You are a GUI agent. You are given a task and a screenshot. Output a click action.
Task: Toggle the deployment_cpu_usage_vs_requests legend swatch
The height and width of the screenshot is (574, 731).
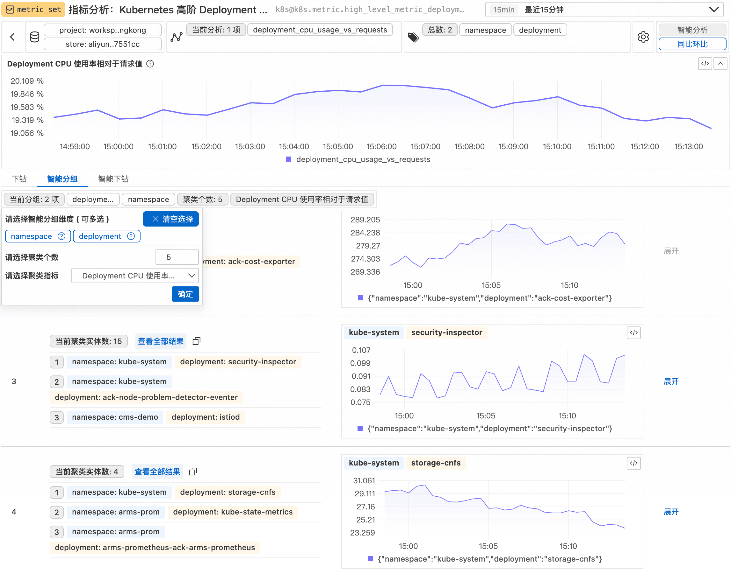(288, 159)
